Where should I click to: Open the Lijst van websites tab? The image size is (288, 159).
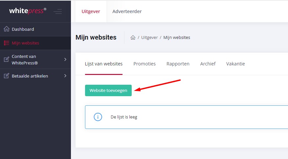point(103,64)
